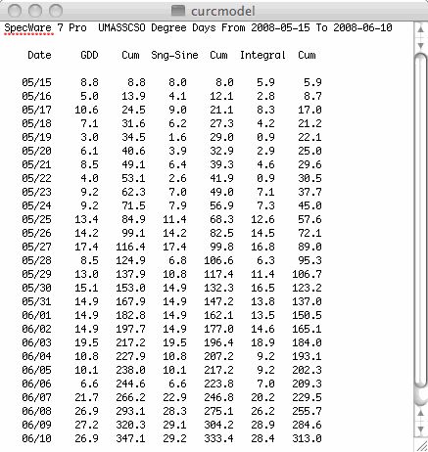
Task: Click the scroll-down arrow near the scrollbar top
Action: [420, 45]
